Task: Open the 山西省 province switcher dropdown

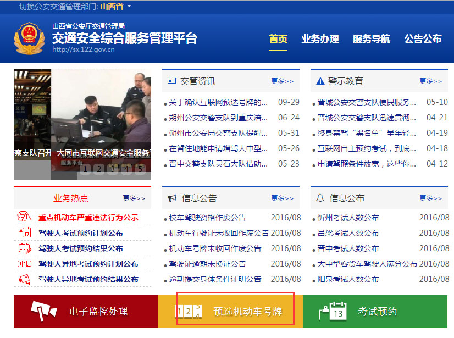Action: (113, 7)
